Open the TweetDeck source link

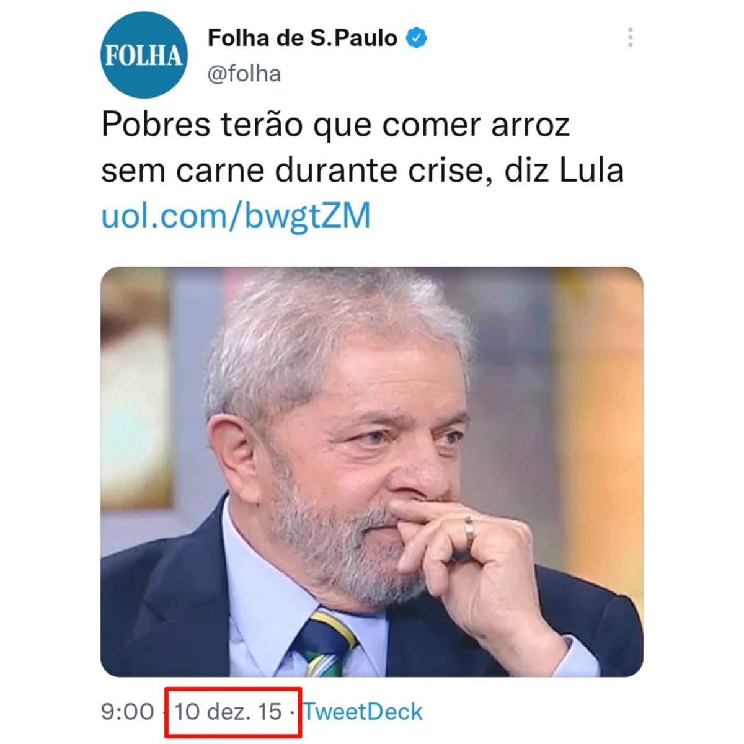point(363,712)
